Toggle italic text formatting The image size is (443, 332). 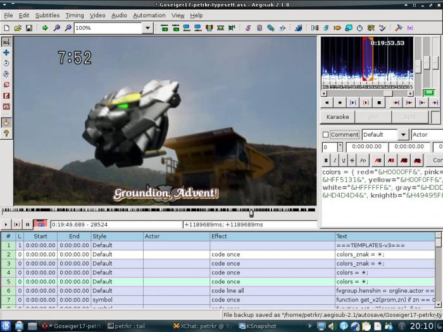335,161
